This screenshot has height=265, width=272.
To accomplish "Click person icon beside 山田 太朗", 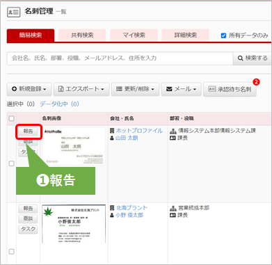I will point(112,138).
